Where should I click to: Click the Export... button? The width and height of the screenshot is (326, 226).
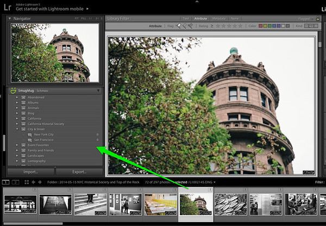(x=79, y=172)
